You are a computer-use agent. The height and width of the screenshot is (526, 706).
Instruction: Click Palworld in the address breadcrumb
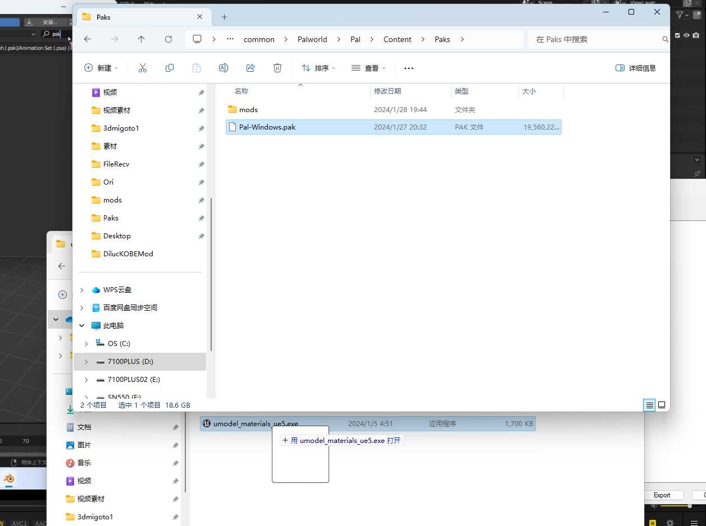pyautogui.click(x=312, y=39)
